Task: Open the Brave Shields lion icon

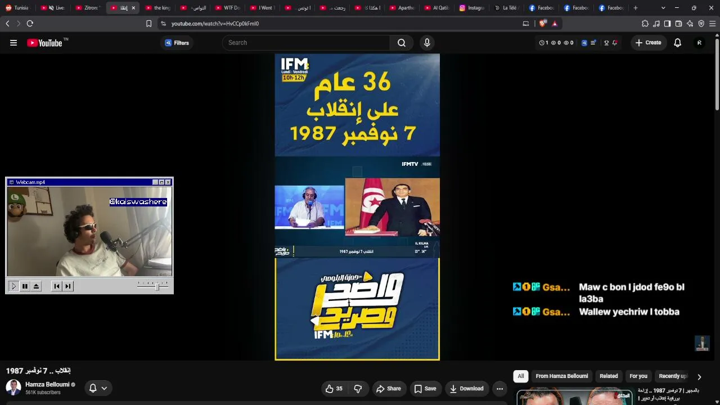Action: 543,24
